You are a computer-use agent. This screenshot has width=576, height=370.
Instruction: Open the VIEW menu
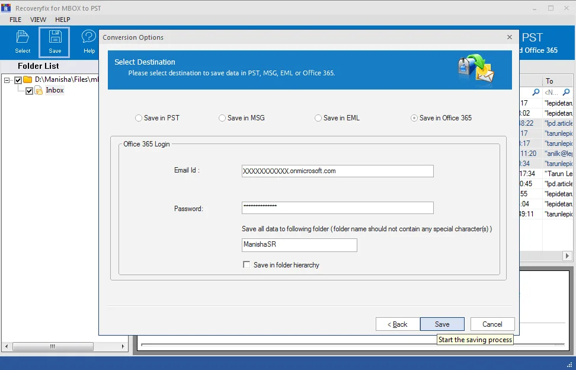(x=38, y=20)
